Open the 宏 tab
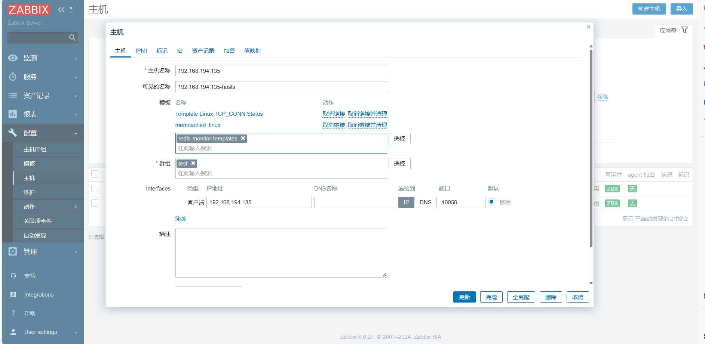Viewport: 705px width, 344px height. (x=180, y=51)
